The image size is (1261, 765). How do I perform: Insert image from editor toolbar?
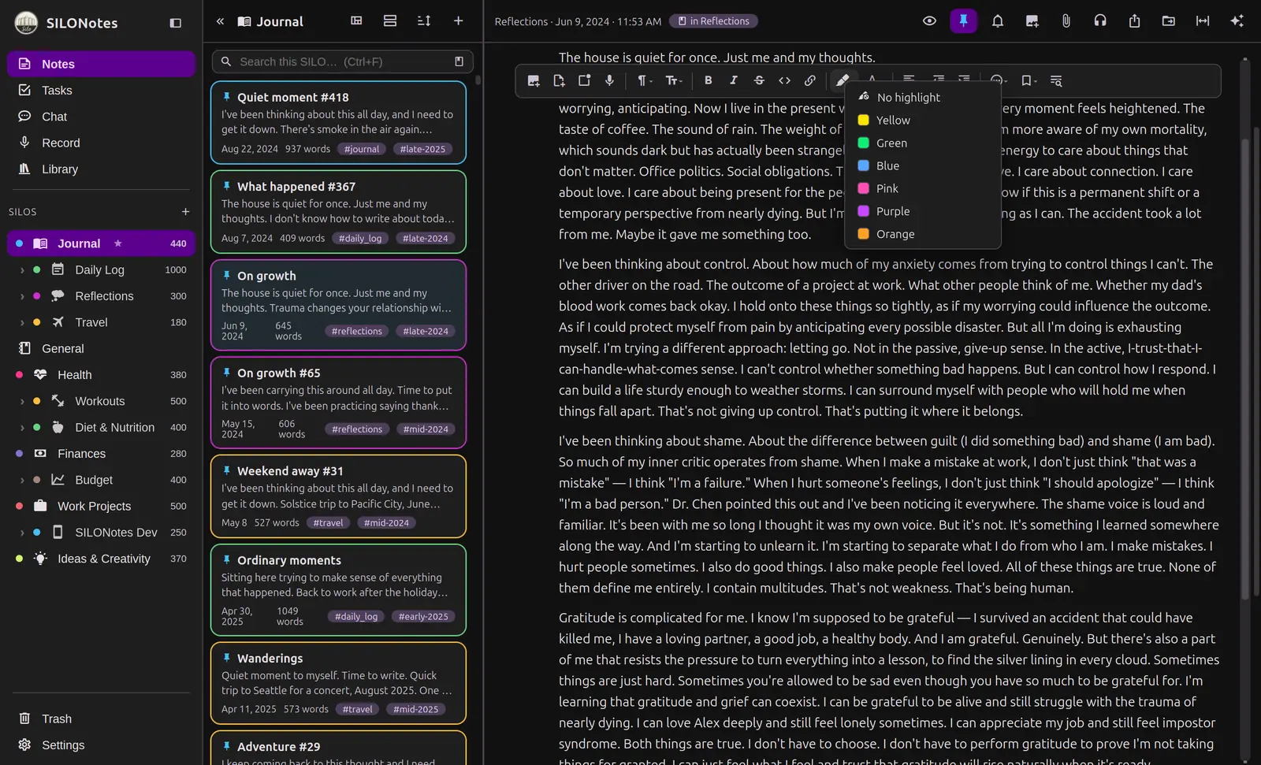tap(534, 80)
